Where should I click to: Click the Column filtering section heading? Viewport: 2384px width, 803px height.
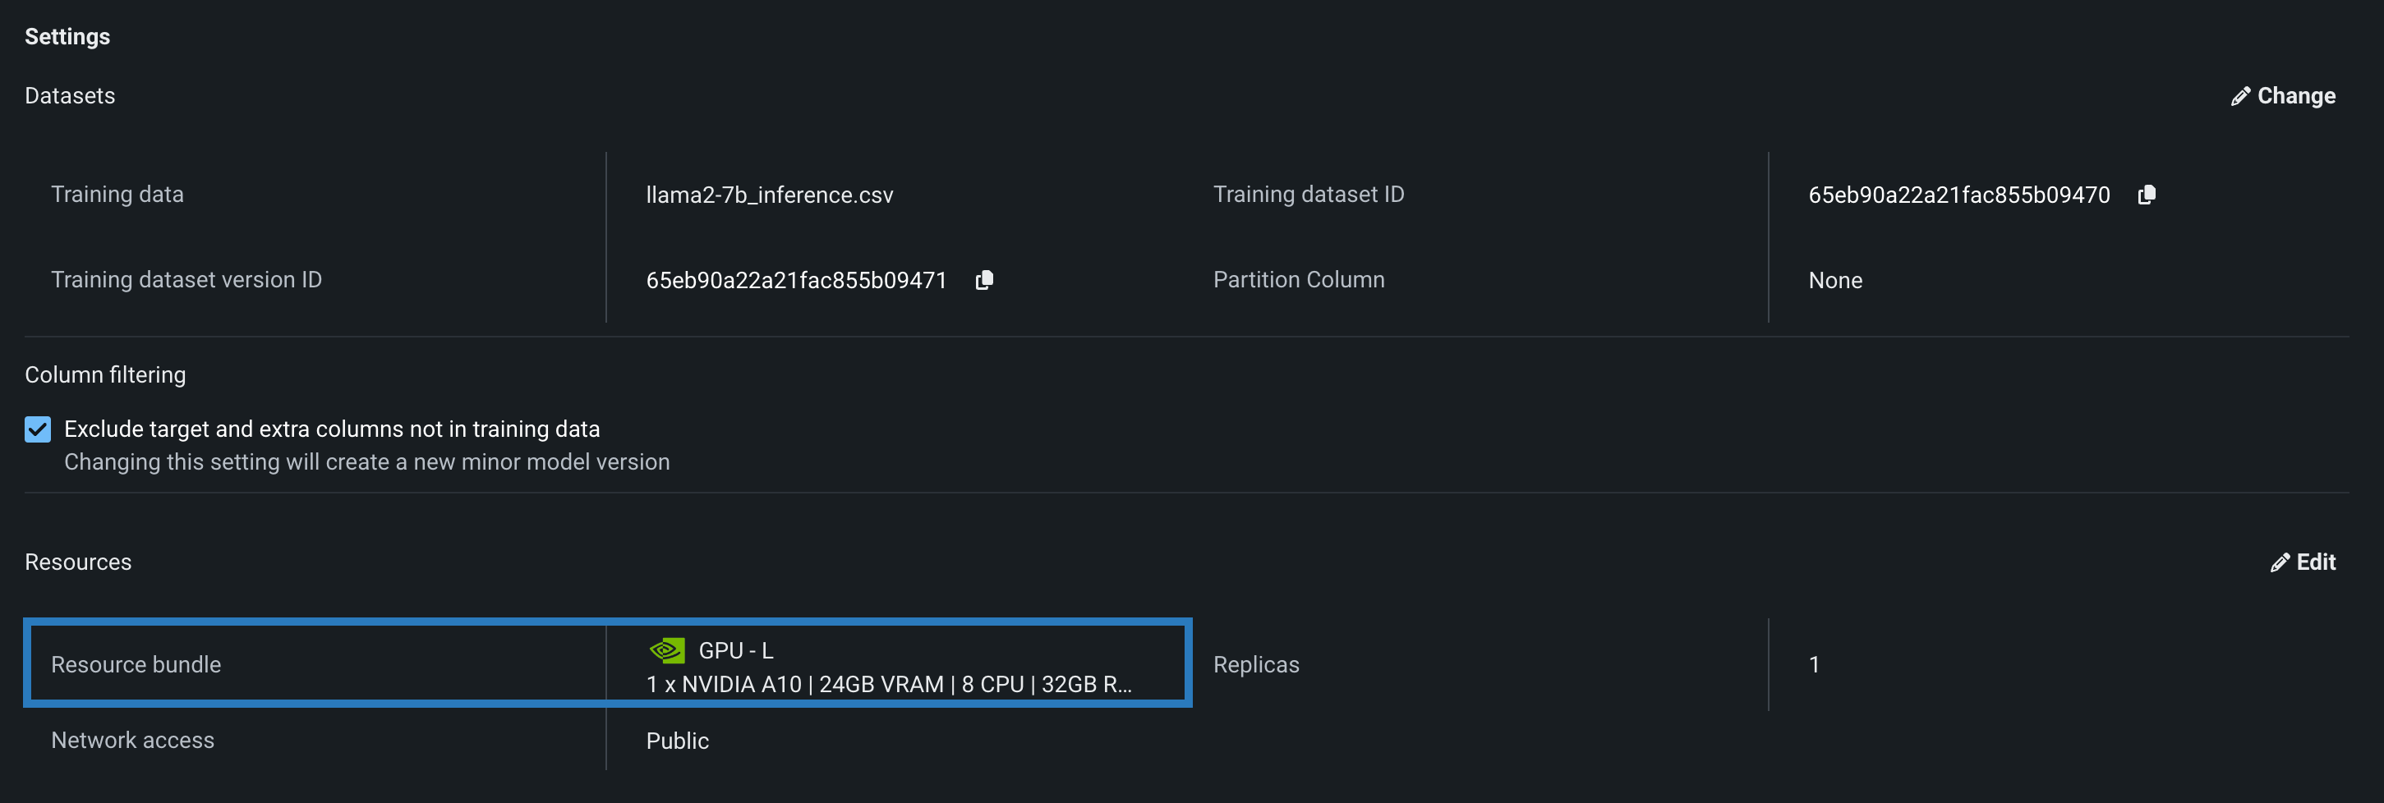[104, 374]
